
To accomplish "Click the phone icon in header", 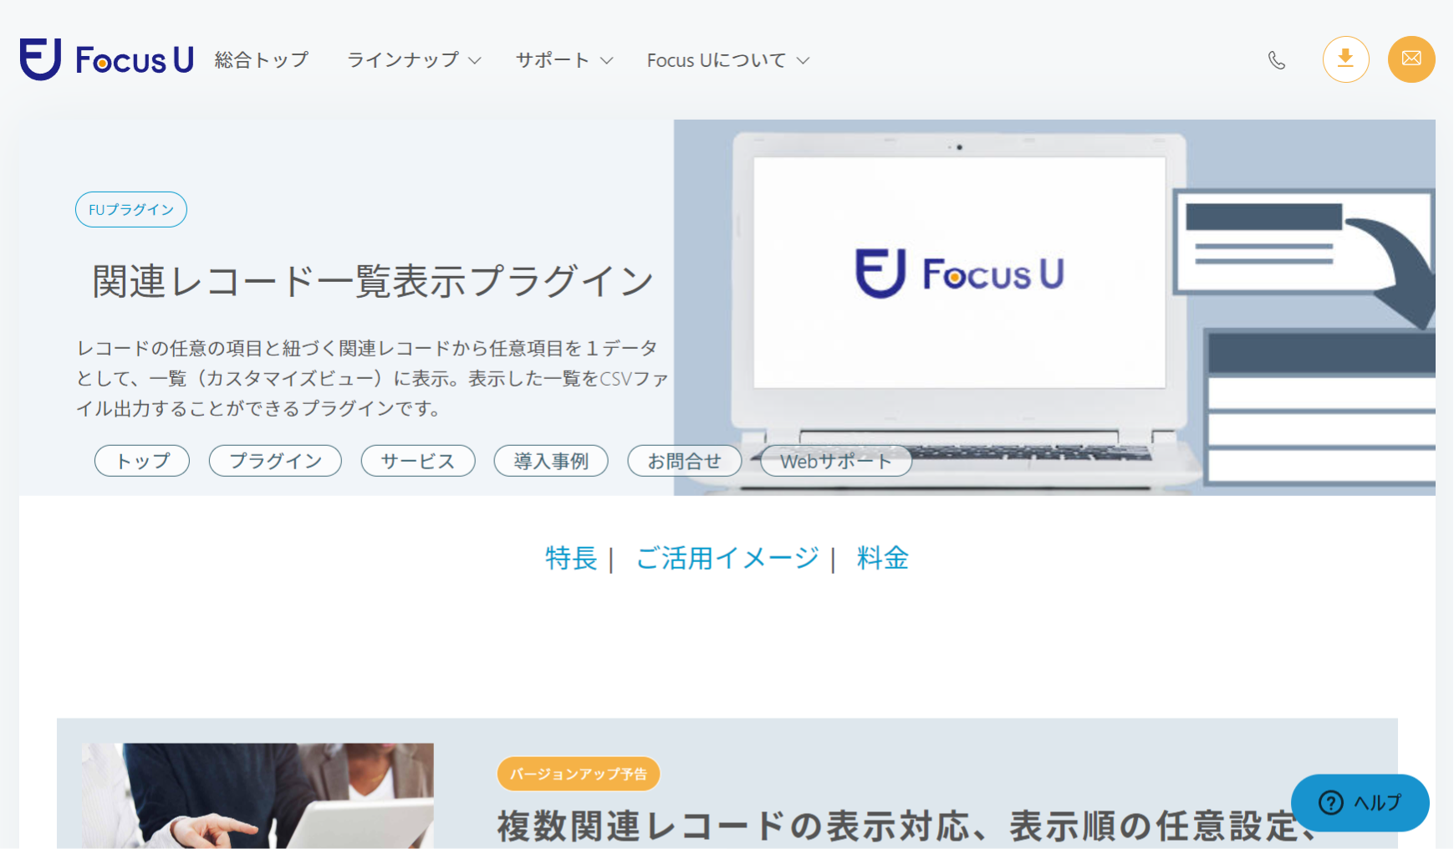I will [1277, 60].
